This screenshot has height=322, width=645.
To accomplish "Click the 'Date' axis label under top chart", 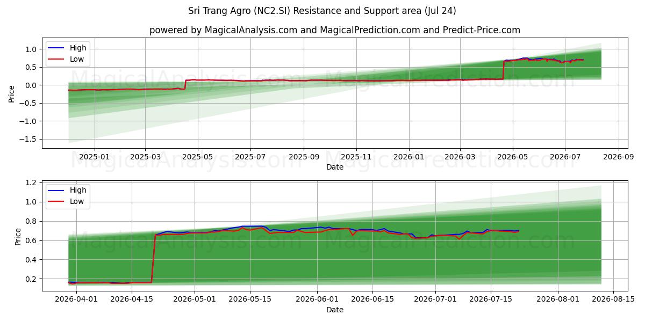I will pos(334,167).
